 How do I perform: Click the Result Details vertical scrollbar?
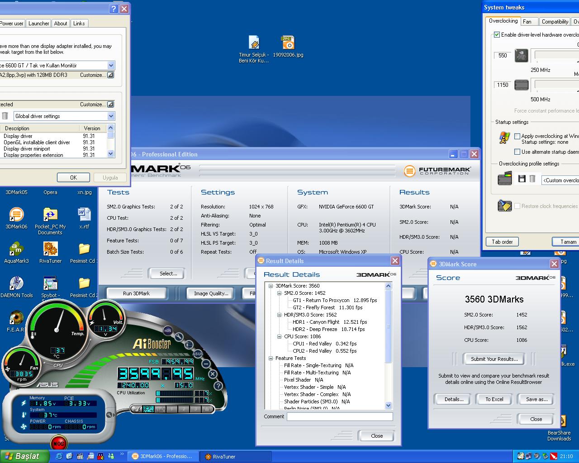coord(388,345)
